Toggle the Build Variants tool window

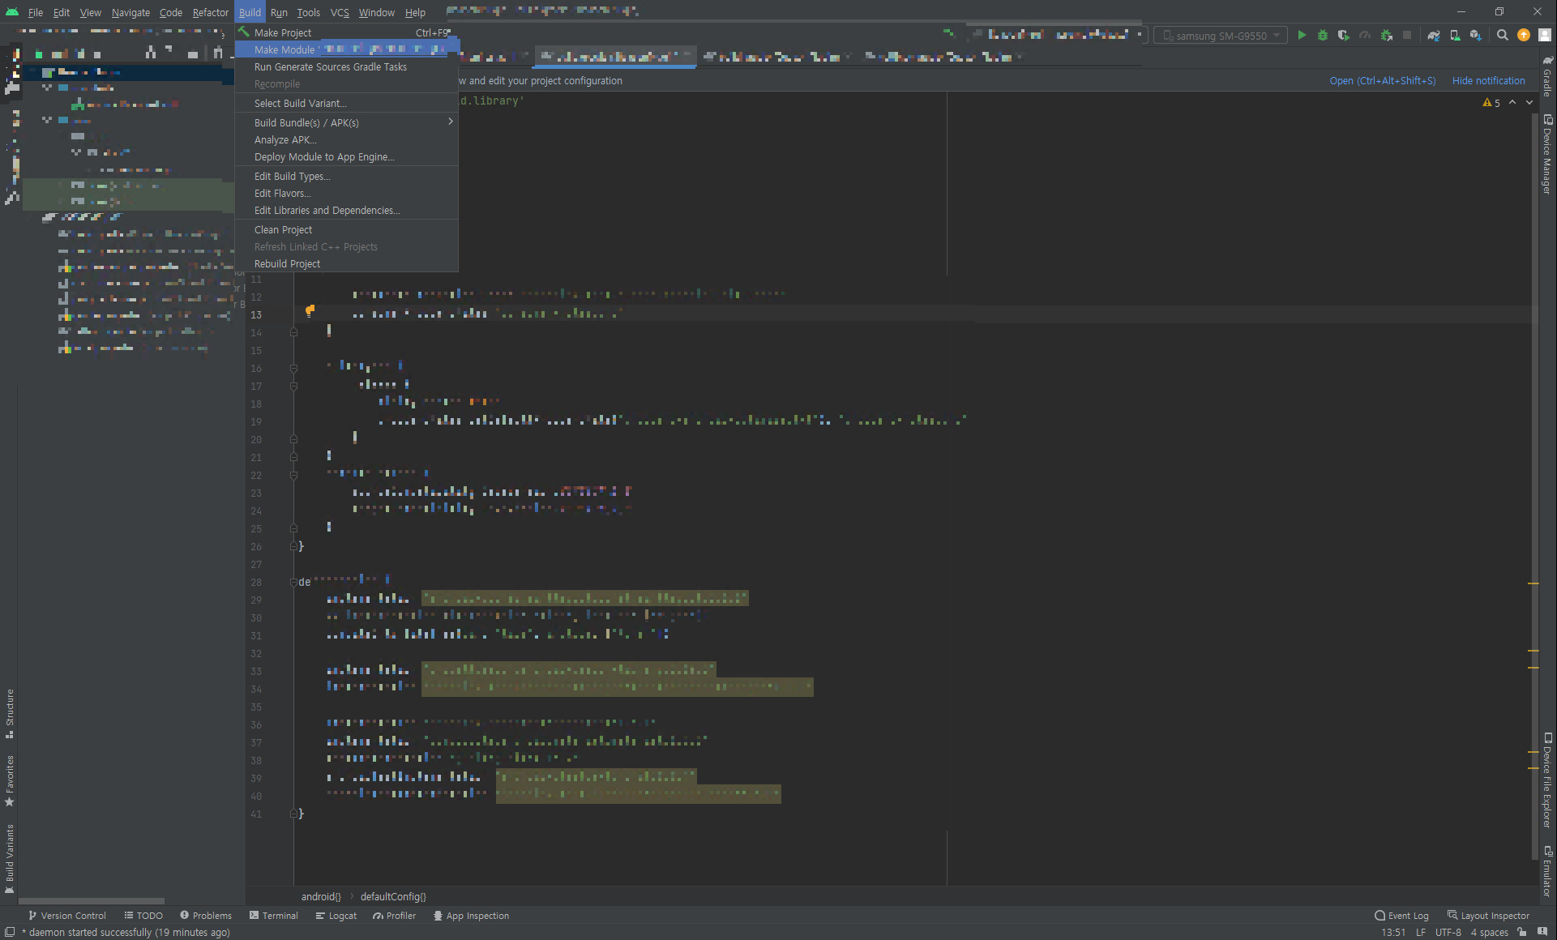pyautogui.click(x=10, y=857)
